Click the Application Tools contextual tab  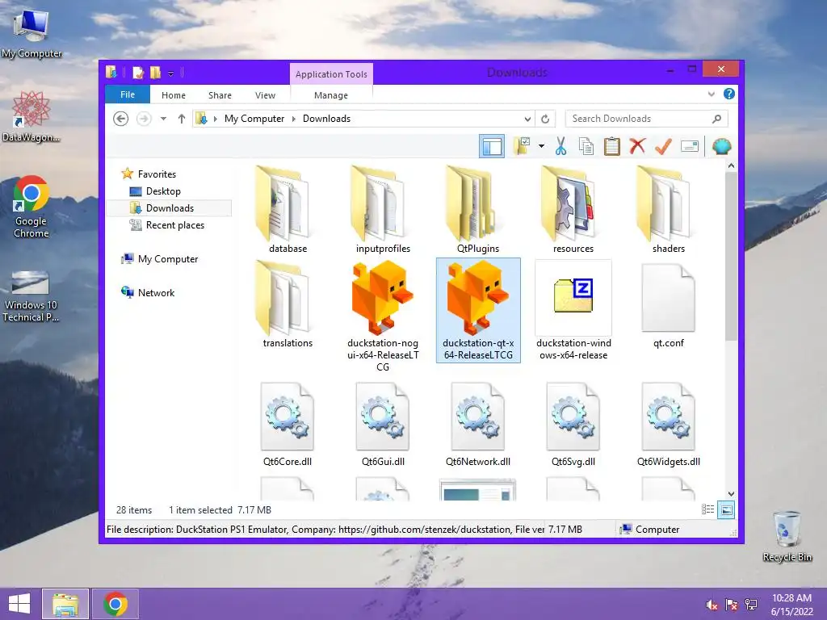(331, 73)
